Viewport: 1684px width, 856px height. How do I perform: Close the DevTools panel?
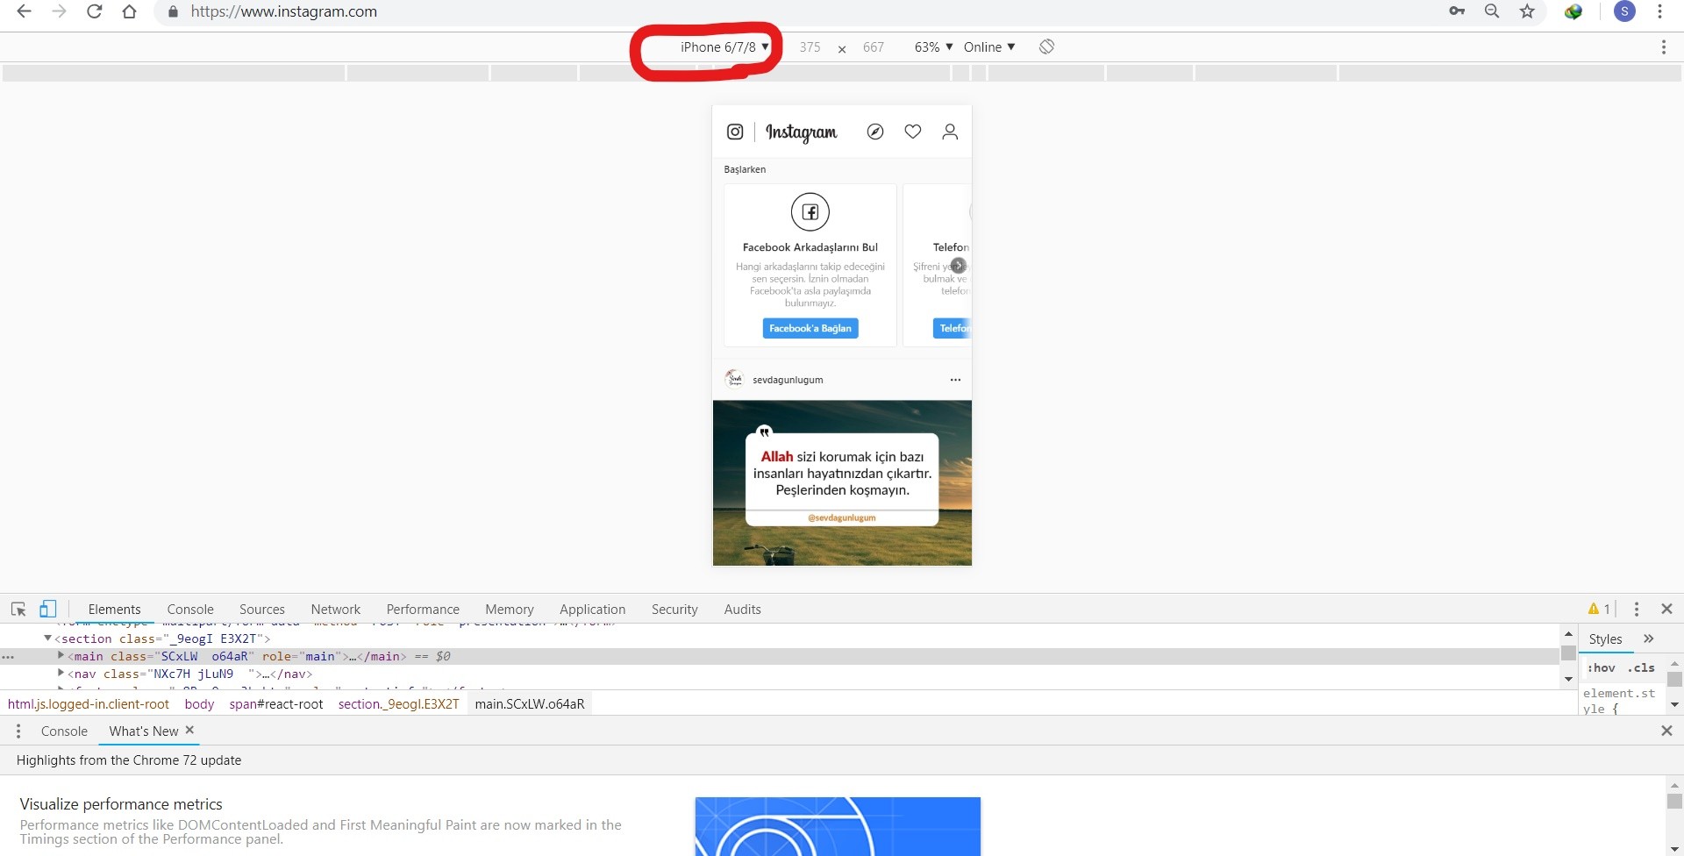click(x=1666, y=609)
